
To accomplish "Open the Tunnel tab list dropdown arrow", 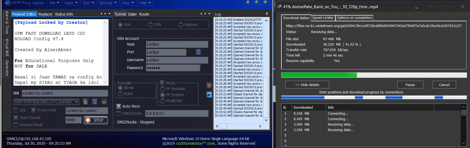I will 209,14.
